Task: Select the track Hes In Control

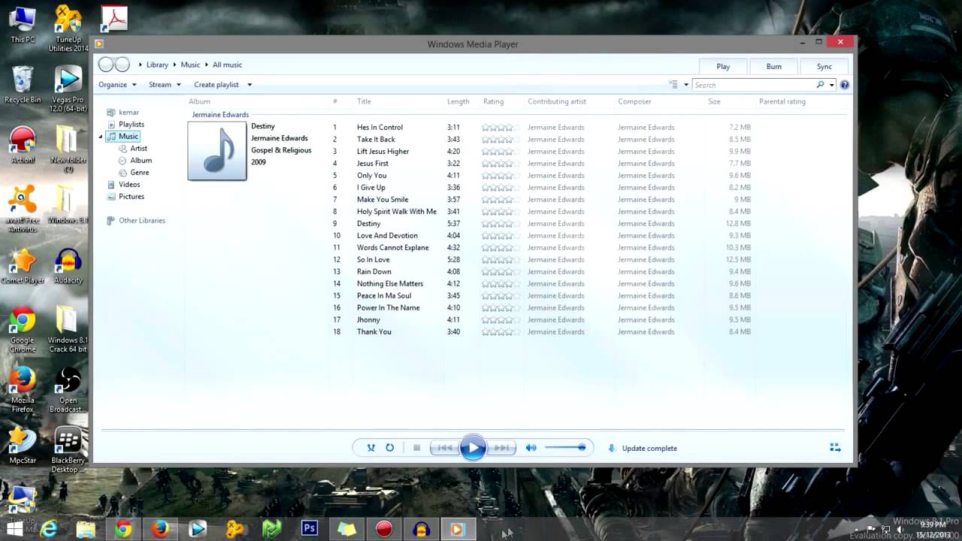Action: pyautogui.click(x=380, y=127)
